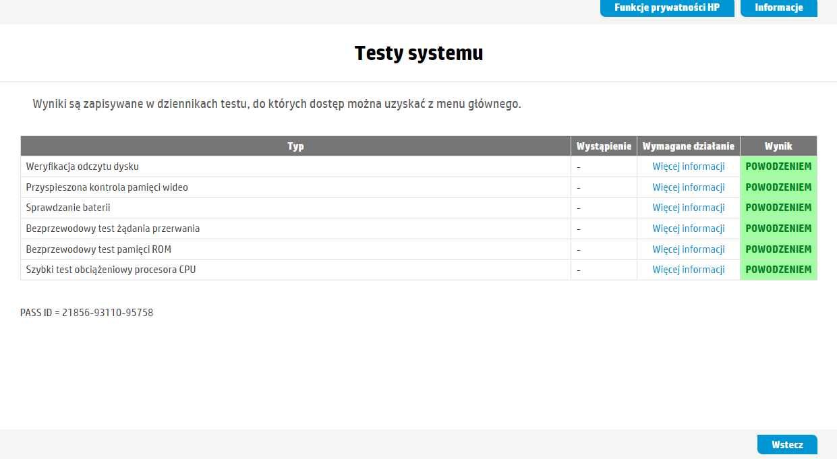
Task: Select the Wynik column header
Action: tap(778, 146)
